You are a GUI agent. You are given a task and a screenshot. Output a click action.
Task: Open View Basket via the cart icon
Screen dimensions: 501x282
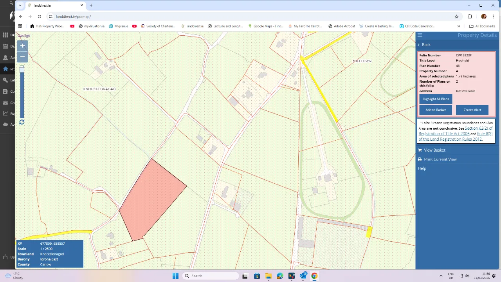point(420,150)
